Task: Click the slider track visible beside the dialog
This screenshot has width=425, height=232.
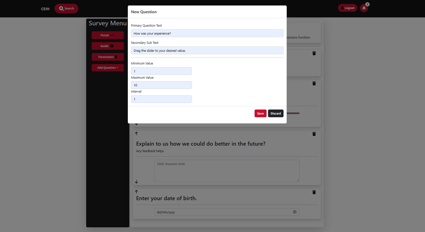Action: (293, 113)
